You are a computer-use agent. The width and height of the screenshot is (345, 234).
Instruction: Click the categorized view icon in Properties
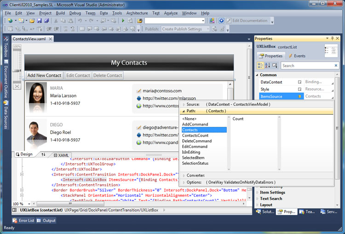click(261, 66)
